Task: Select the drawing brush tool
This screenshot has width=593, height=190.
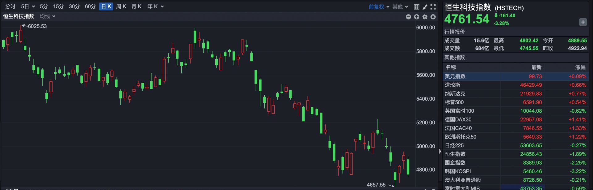Action: click(x=425, y=7)
